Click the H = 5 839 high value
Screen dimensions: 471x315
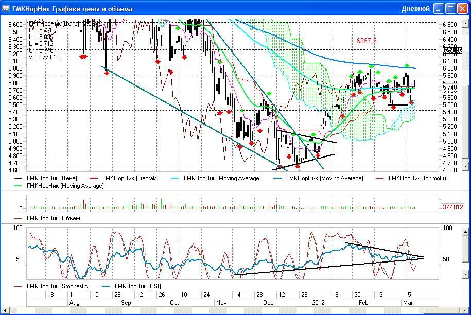[41, 37]
